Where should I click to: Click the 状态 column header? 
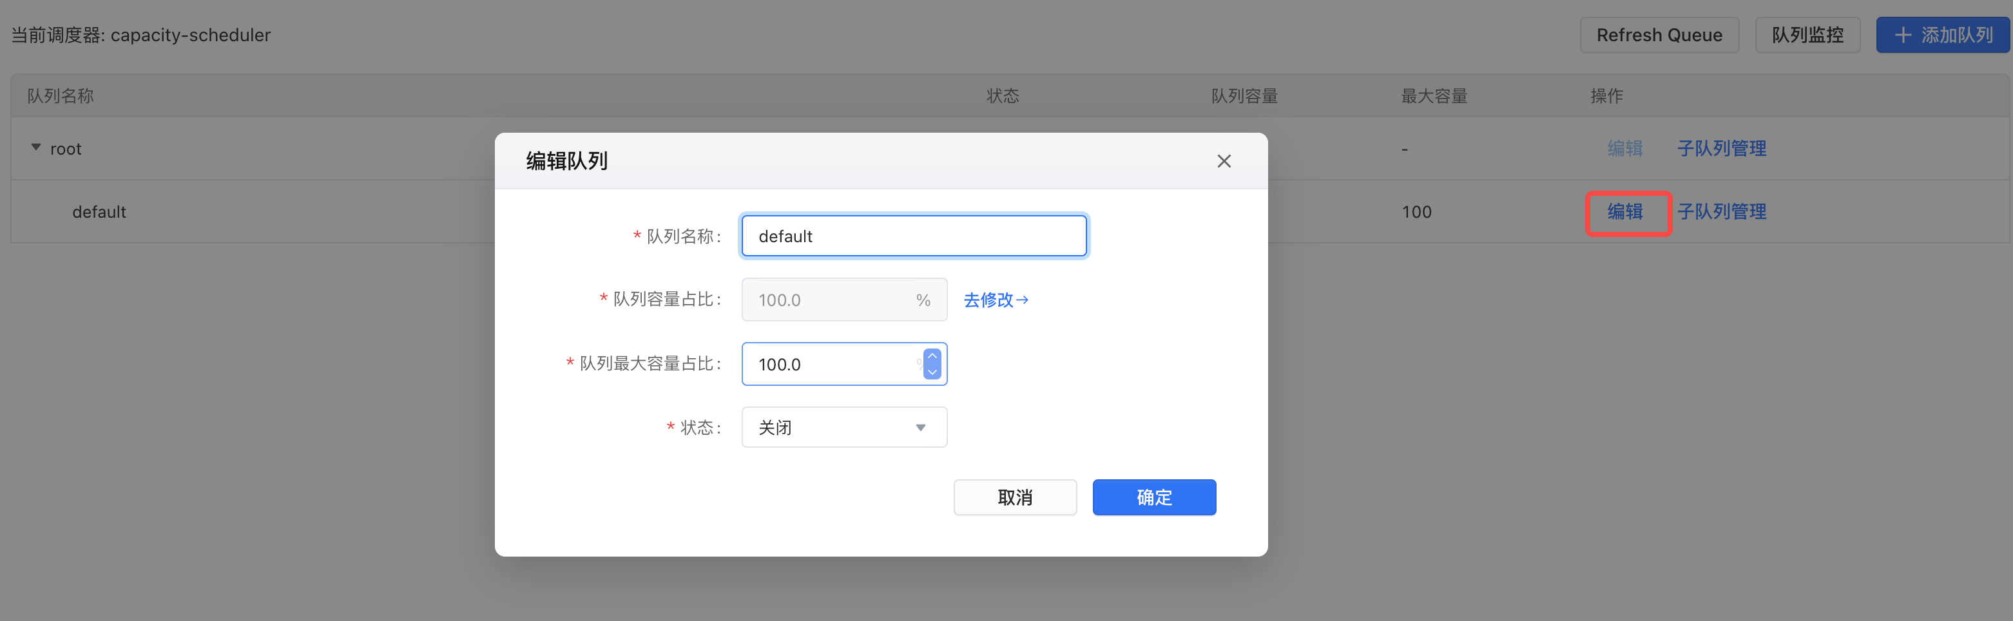coord(1003,96)
